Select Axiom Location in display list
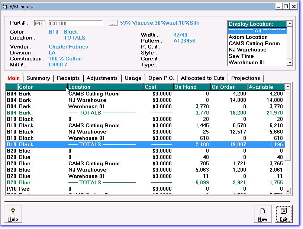Image resolution: width=303 pixels, height=229 pixels. (248, 37)
